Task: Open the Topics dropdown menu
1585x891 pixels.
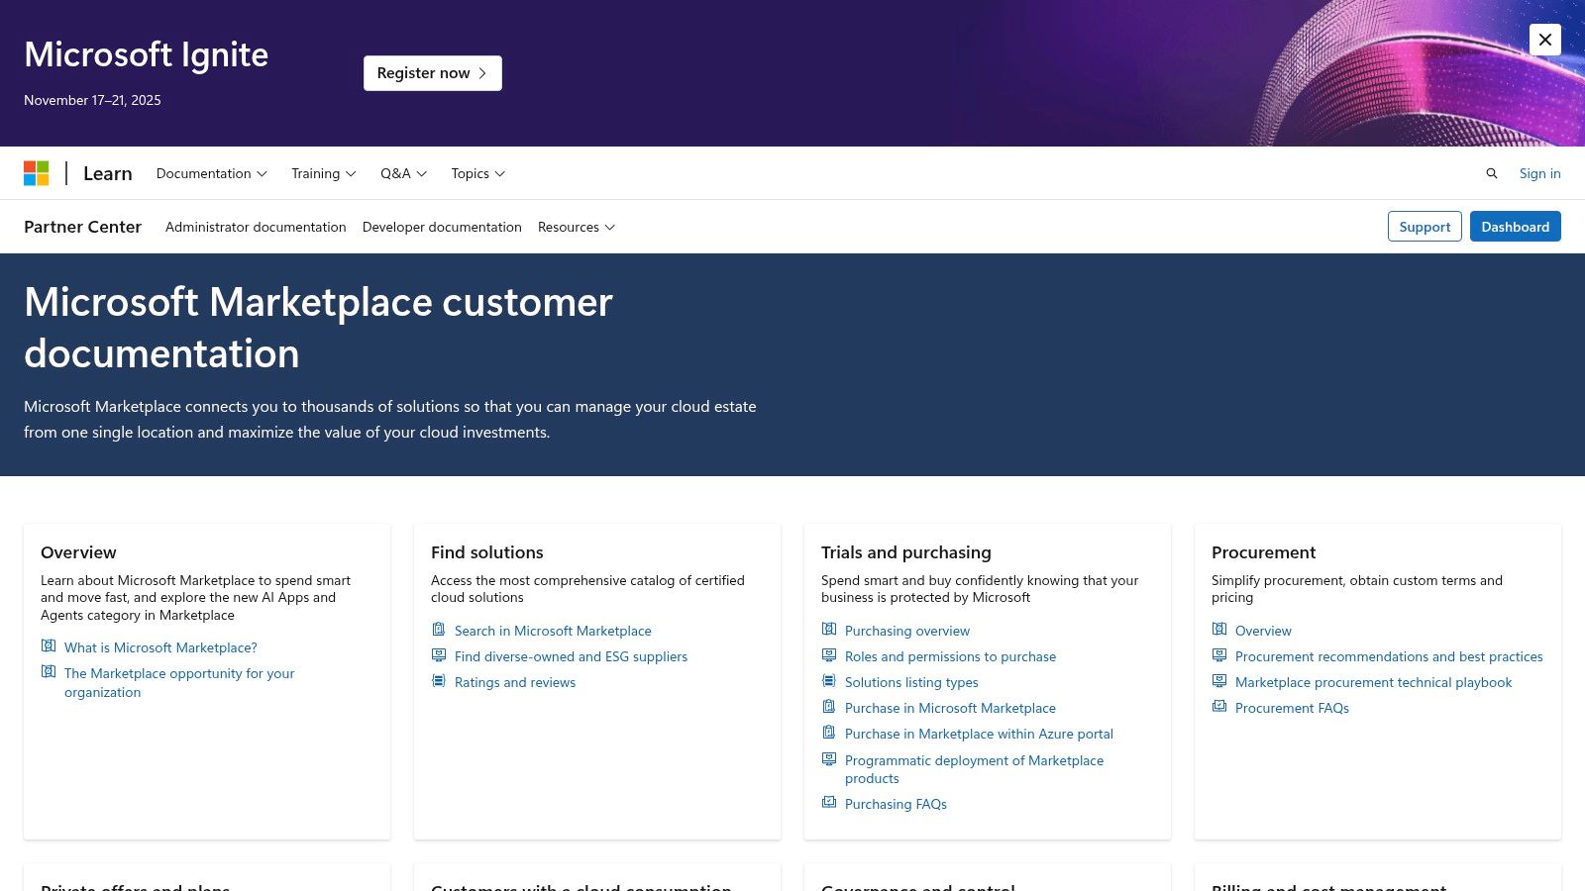Action: 477,173
